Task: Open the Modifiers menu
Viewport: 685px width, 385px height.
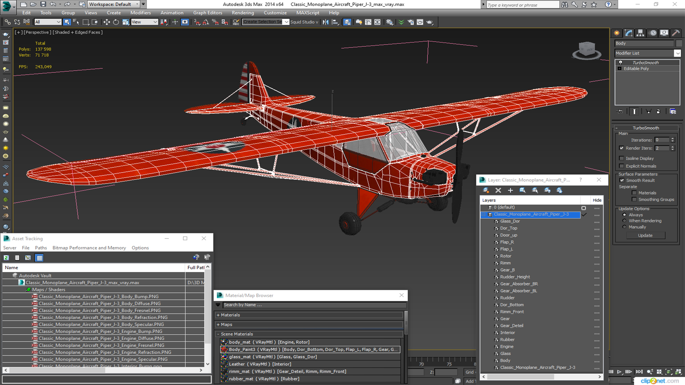Action: point(141,13)
